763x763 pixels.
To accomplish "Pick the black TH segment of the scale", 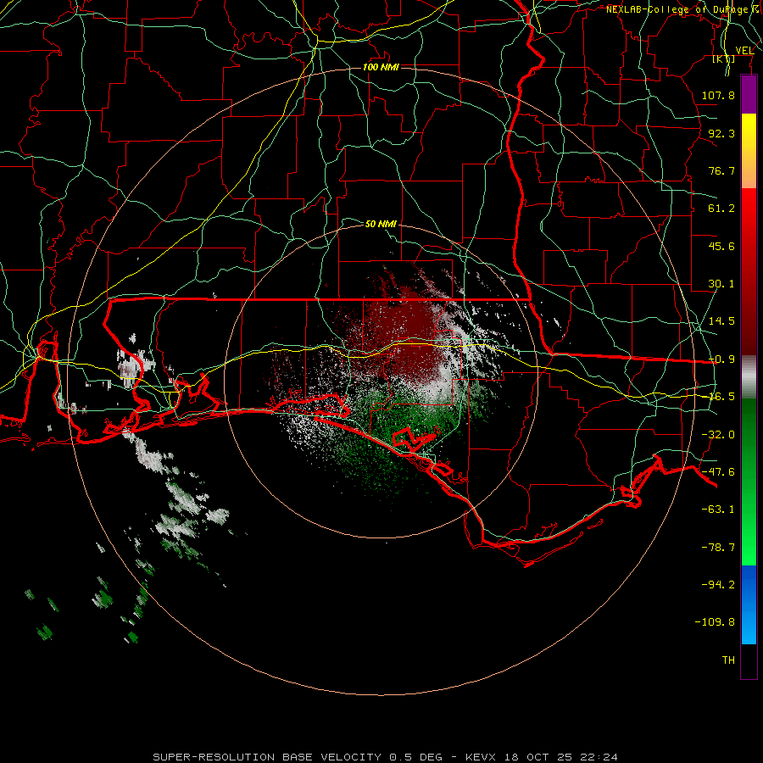I will click(x=749, y=660).
